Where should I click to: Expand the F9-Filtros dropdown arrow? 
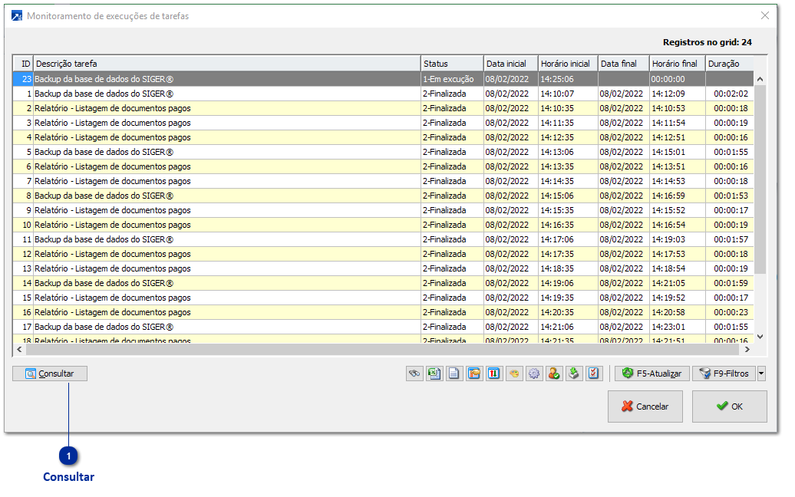pos(761,374)
